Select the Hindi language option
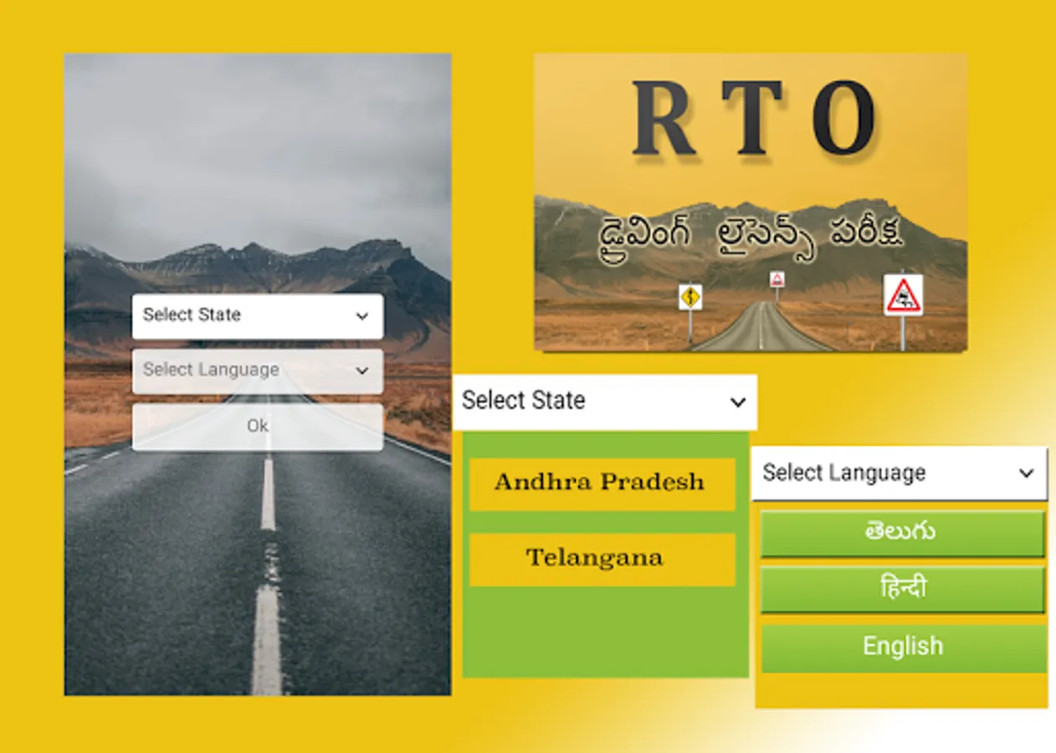The height and width of the screenshot is (753, 1056). (x=902, y=589)
